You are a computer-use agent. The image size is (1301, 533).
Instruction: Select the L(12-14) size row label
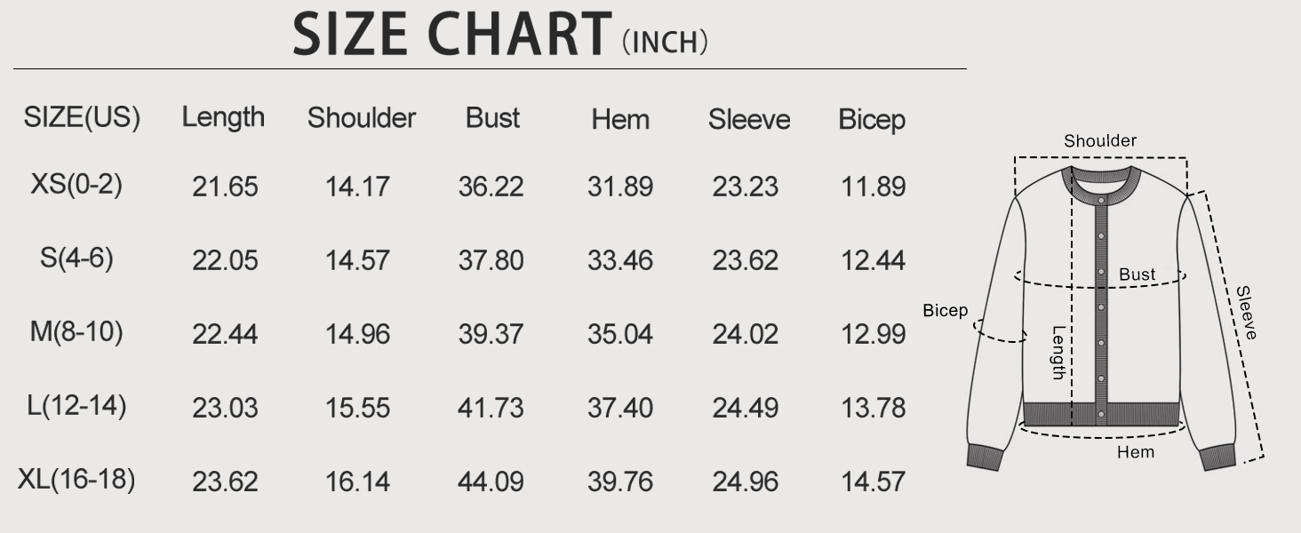[x=76, y=406]
